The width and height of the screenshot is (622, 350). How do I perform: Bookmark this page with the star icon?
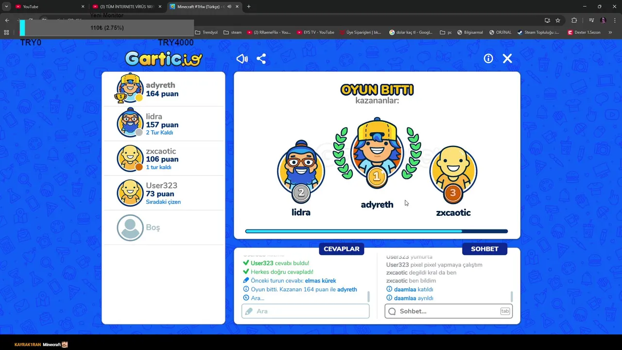click(x=558, y=20)
